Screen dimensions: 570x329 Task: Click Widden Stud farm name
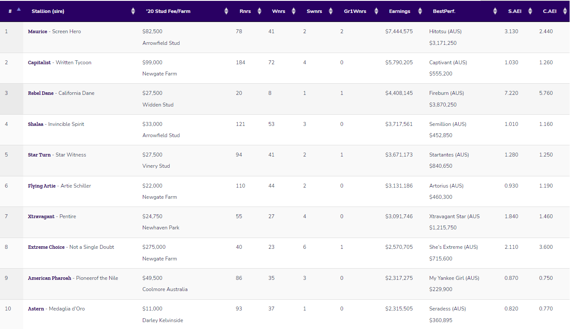(158, 105)
